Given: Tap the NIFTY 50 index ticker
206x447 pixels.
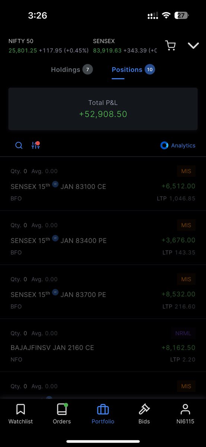Looking at the screenshot, I should [x=48, y=46].
